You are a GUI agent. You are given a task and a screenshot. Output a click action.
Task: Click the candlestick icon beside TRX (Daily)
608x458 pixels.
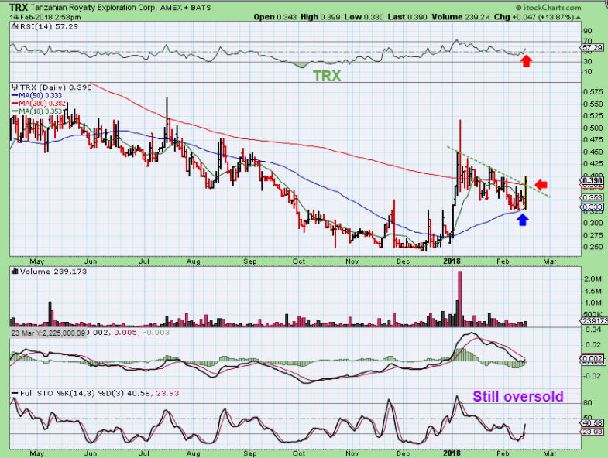[x=15, y=87]
